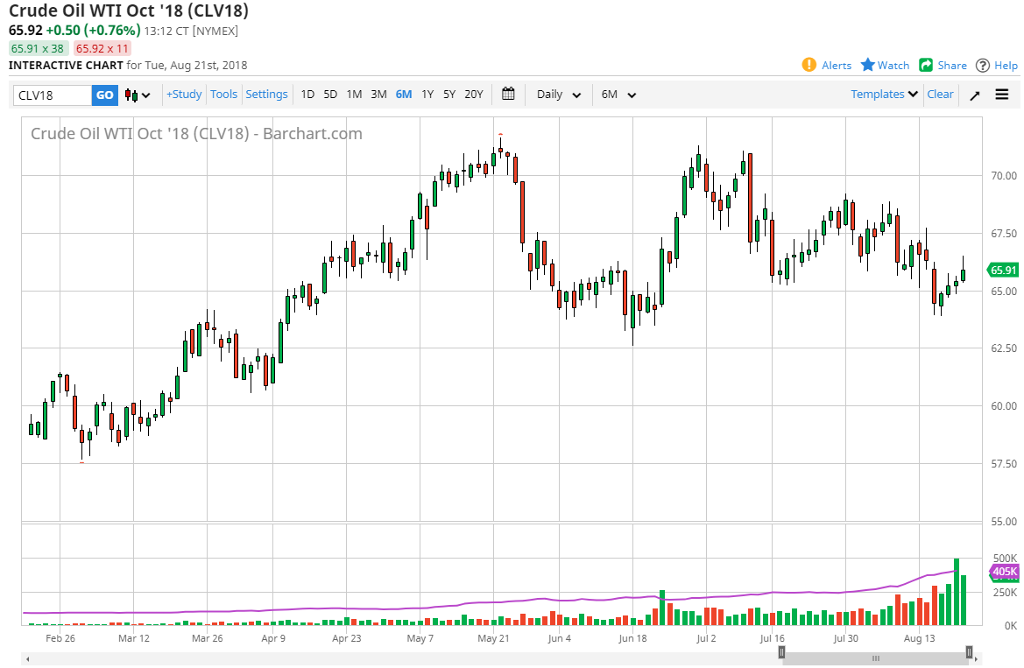Open the 6M period dropdown
Image resolution: width=1024 pixels, height=668 pixels.
tap(618, 95)
